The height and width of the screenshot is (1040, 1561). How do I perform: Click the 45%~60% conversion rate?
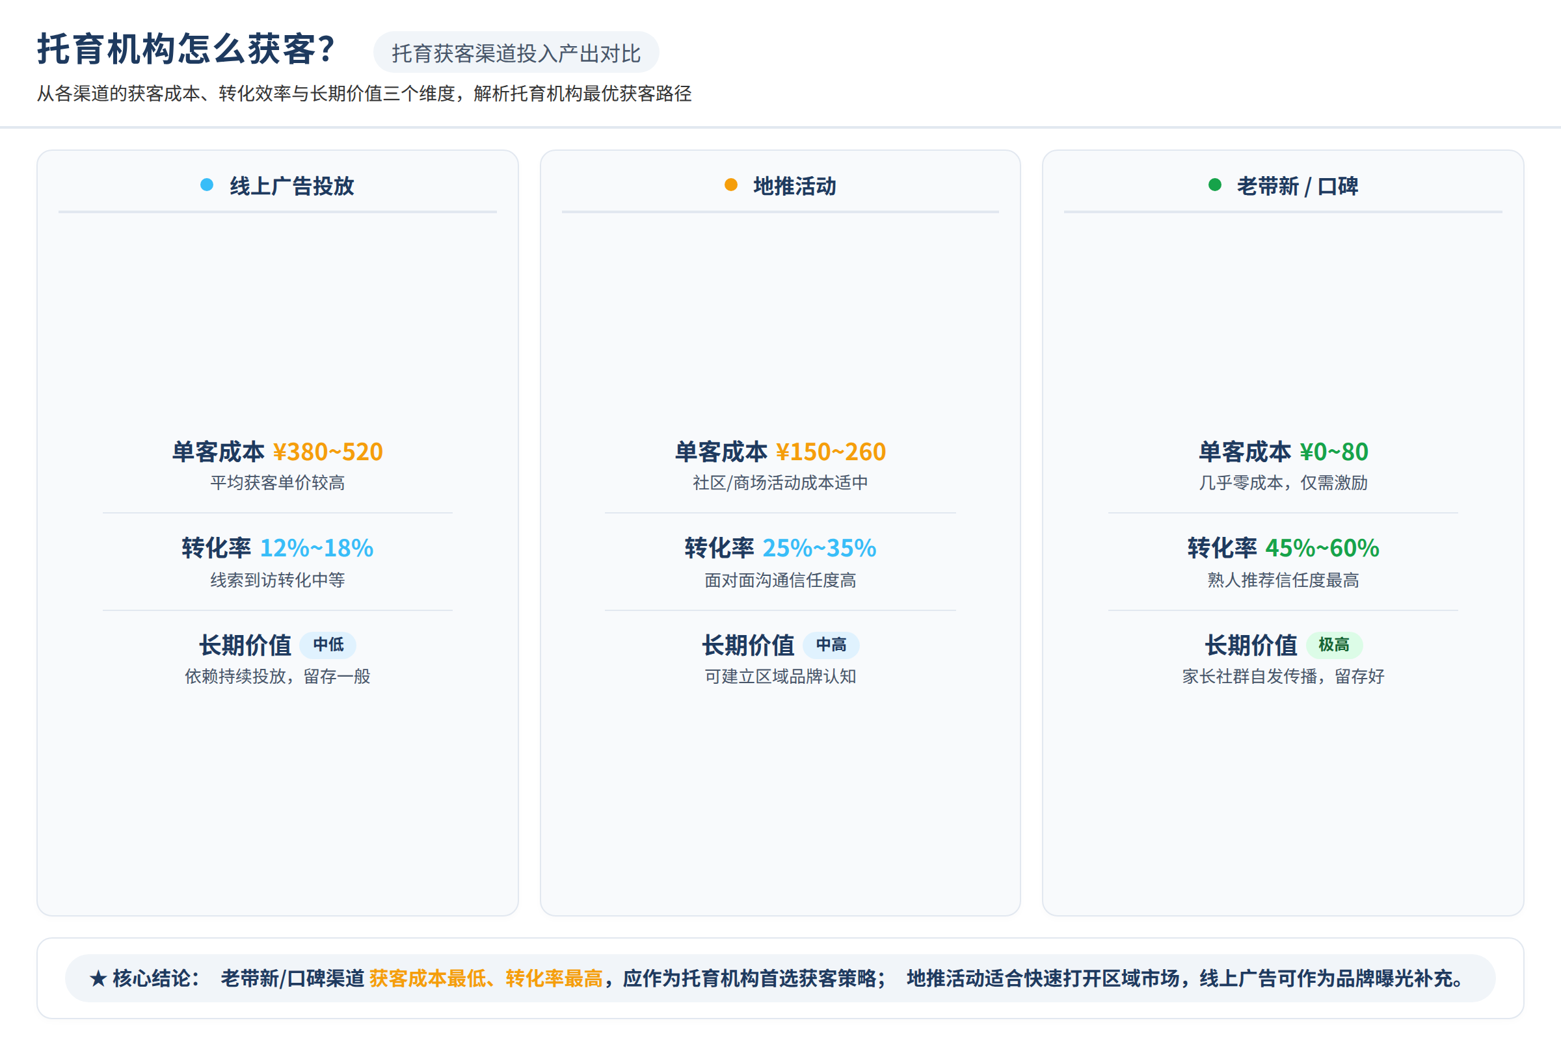point(1322,548)
